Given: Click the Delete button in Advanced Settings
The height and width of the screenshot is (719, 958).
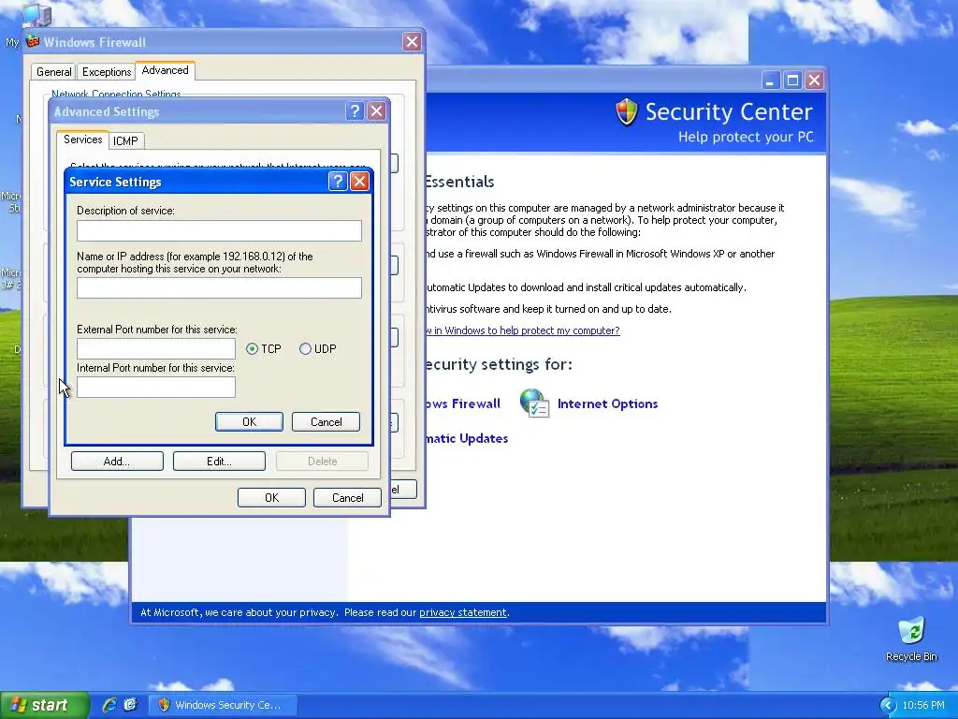Looking at the screenshot, I should (x=322, y=461).
